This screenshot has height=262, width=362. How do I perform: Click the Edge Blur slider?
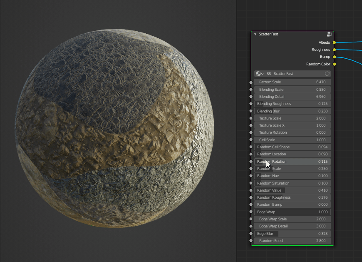point(291,233)
